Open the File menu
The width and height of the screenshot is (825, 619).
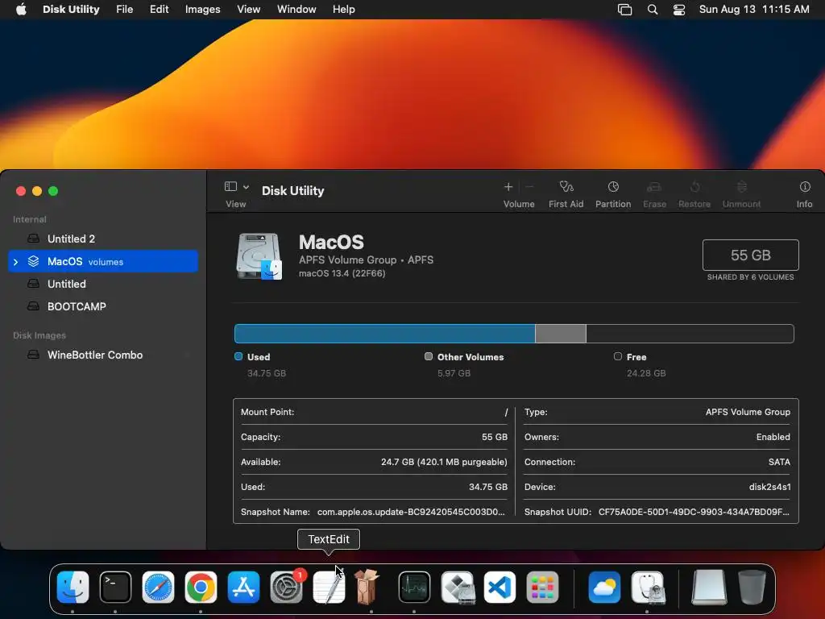pos(125,10)
